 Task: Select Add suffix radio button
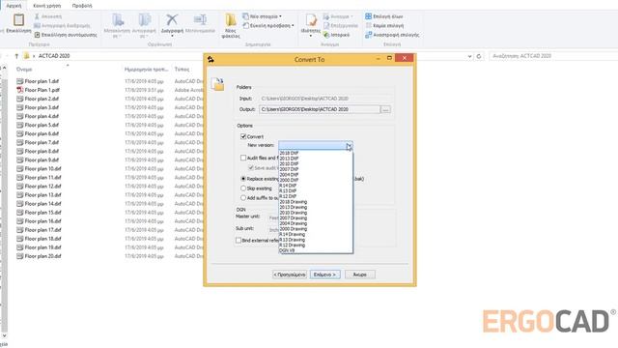pyautogui.click(x=243, y=197)
